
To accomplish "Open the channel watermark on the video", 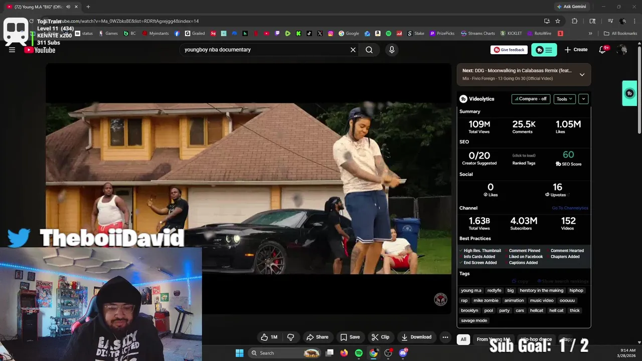I will pyautogui.click(x=440, y=300).
